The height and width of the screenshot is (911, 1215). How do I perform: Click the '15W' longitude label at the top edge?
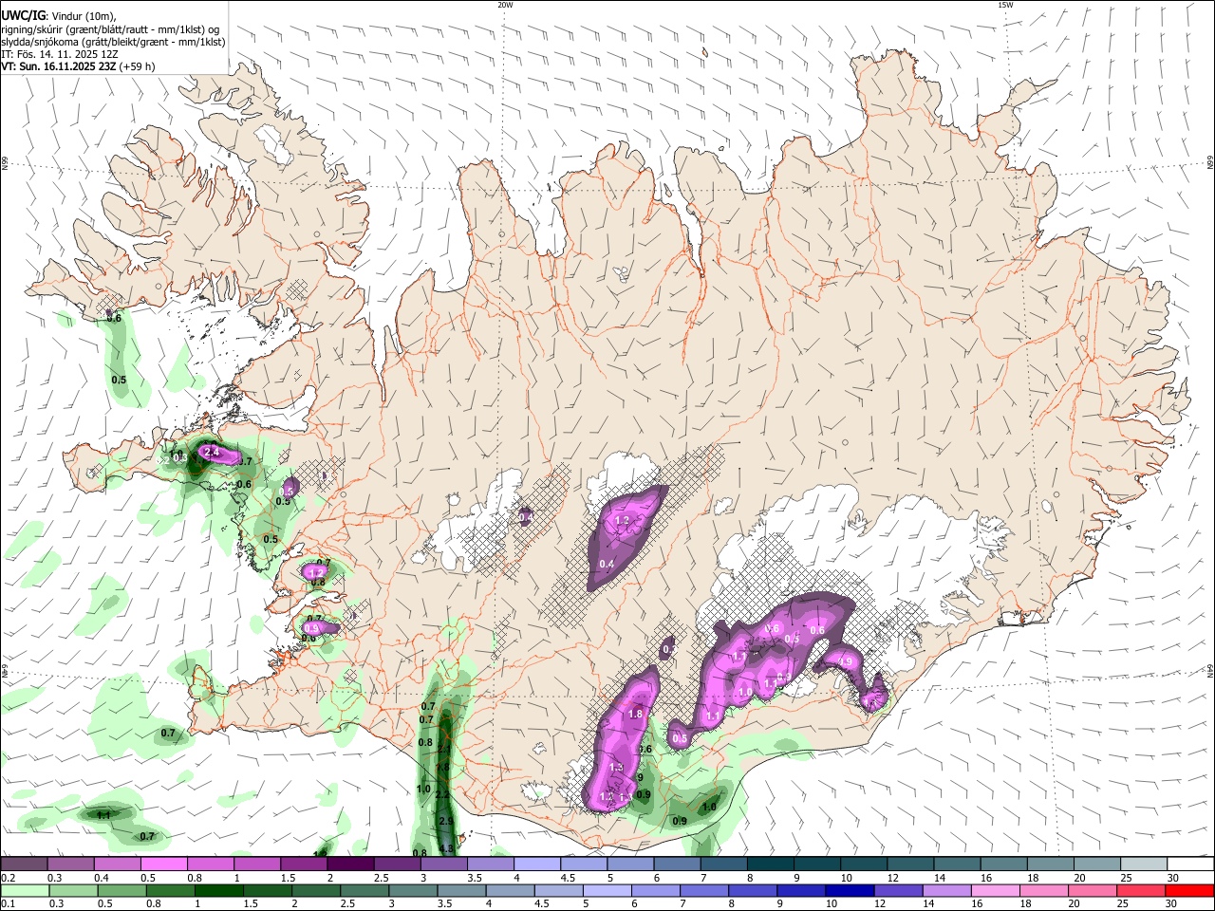pyautogui.click(x=1005, y=5)
